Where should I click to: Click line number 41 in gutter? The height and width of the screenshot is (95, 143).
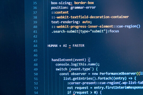pos(35,32)
